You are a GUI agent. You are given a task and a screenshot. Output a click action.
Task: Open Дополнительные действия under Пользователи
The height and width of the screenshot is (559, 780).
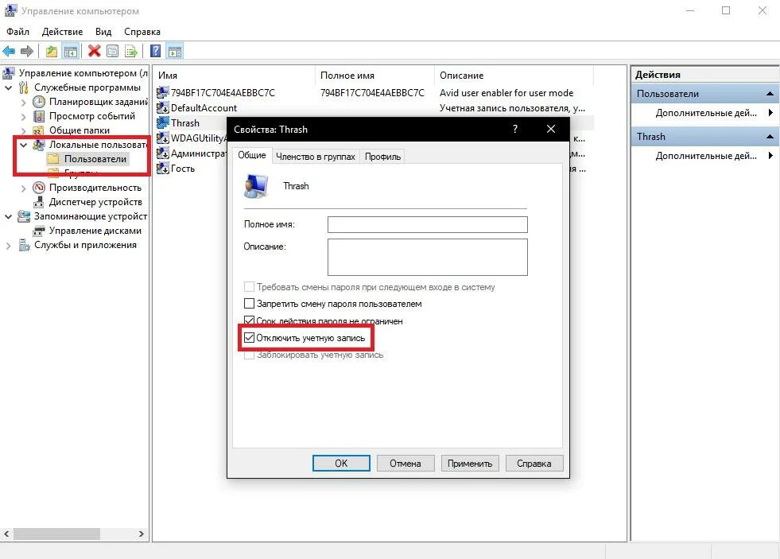705,113
